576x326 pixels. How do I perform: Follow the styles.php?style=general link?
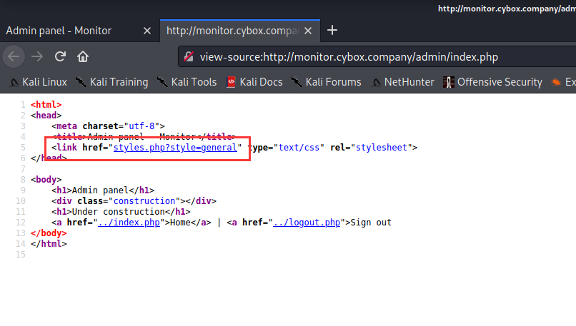pyautogui.click(x=175, y=148)
